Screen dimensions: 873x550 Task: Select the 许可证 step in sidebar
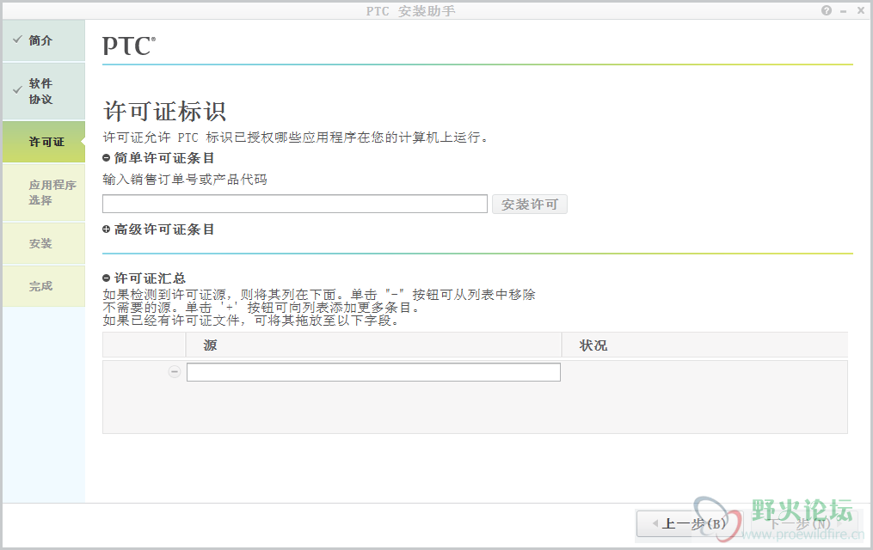[44, 142]
